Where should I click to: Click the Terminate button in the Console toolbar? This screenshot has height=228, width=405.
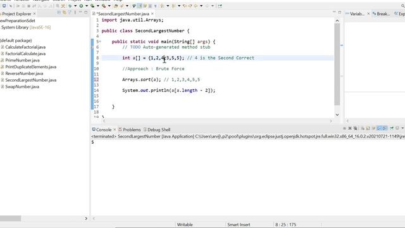click(344, 128)
